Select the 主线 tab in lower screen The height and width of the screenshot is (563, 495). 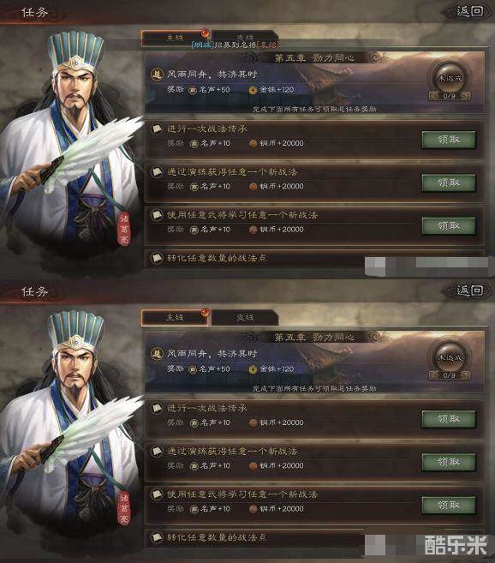(x=175, y=317)
